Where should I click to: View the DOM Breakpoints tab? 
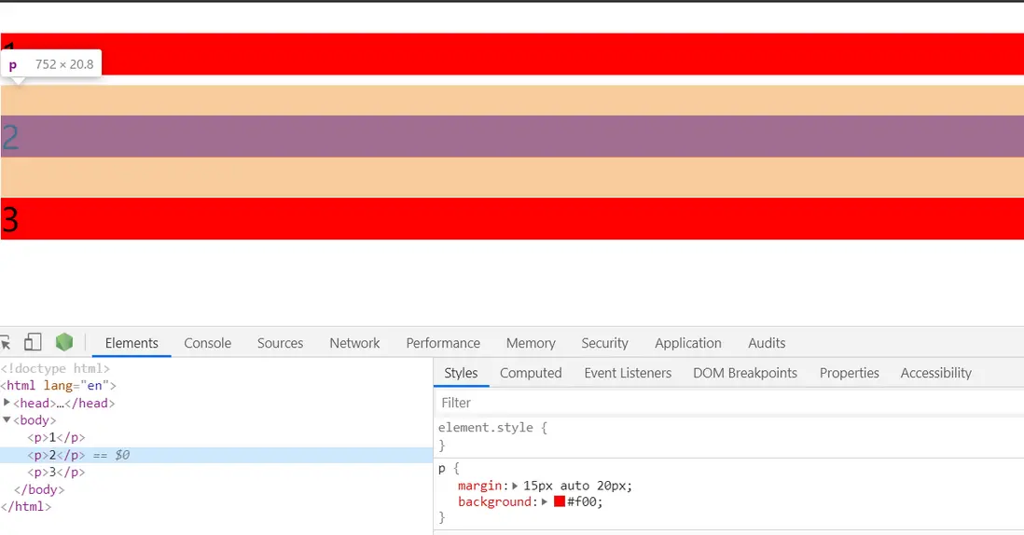(745, 373)
